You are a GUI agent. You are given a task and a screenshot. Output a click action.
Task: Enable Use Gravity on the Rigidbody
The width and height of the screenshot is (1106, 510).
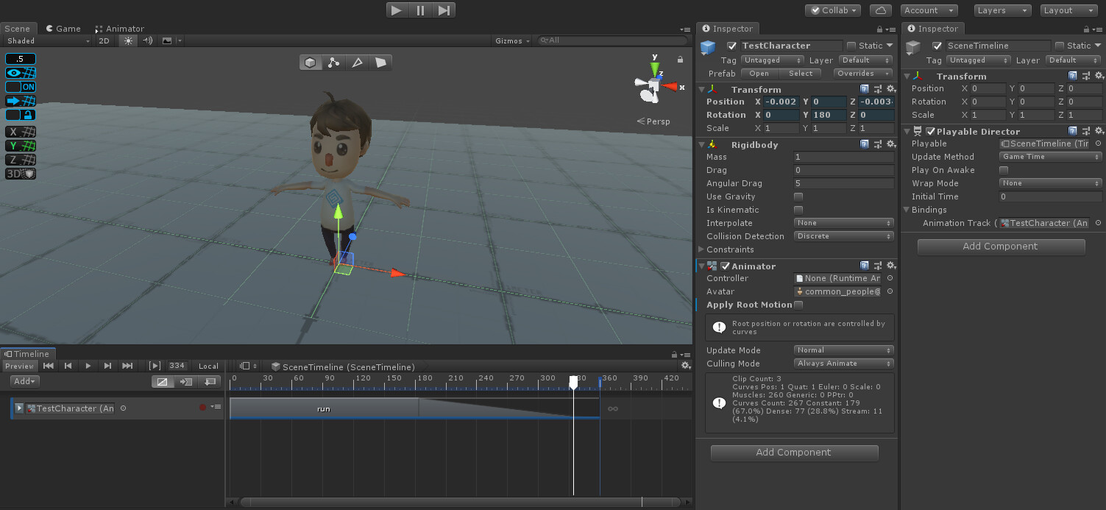point(798,196)
